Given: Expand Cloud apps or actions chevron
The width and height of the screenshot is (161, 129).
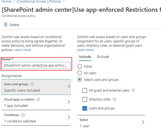Looking at the screenshot, I should point(69,102).
